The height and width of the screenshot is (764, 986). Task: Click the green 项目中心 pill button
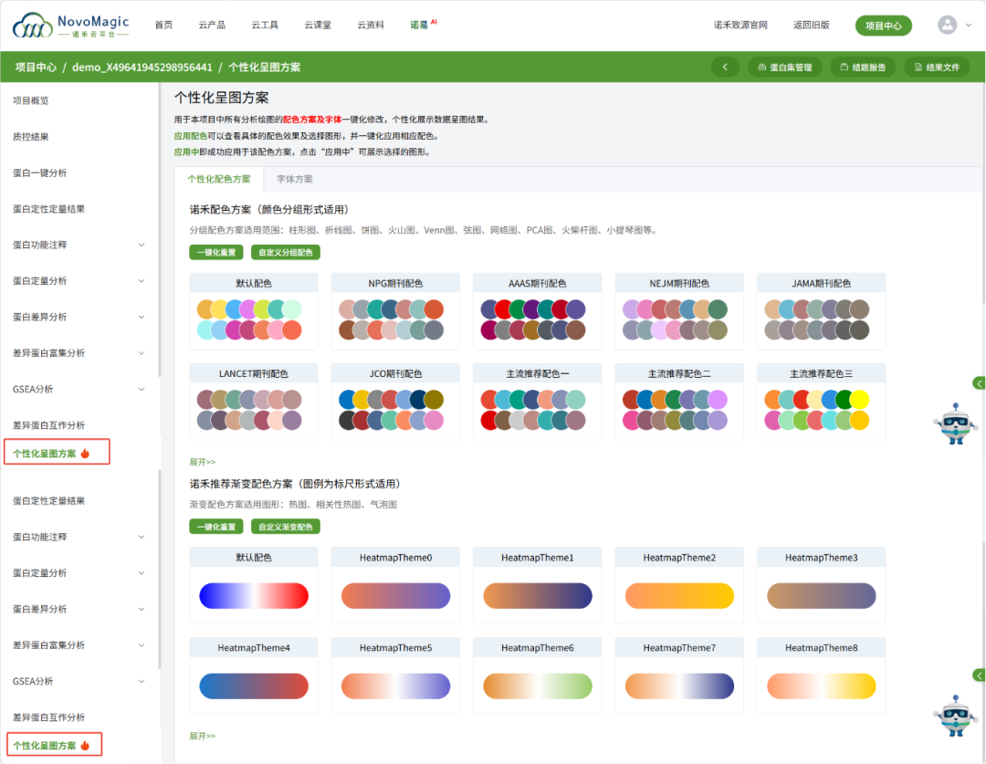click(x=884, y=26)
